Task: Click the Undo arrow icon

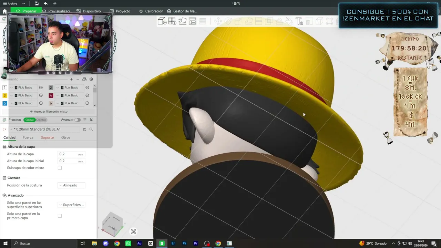Action: point(45,3)
